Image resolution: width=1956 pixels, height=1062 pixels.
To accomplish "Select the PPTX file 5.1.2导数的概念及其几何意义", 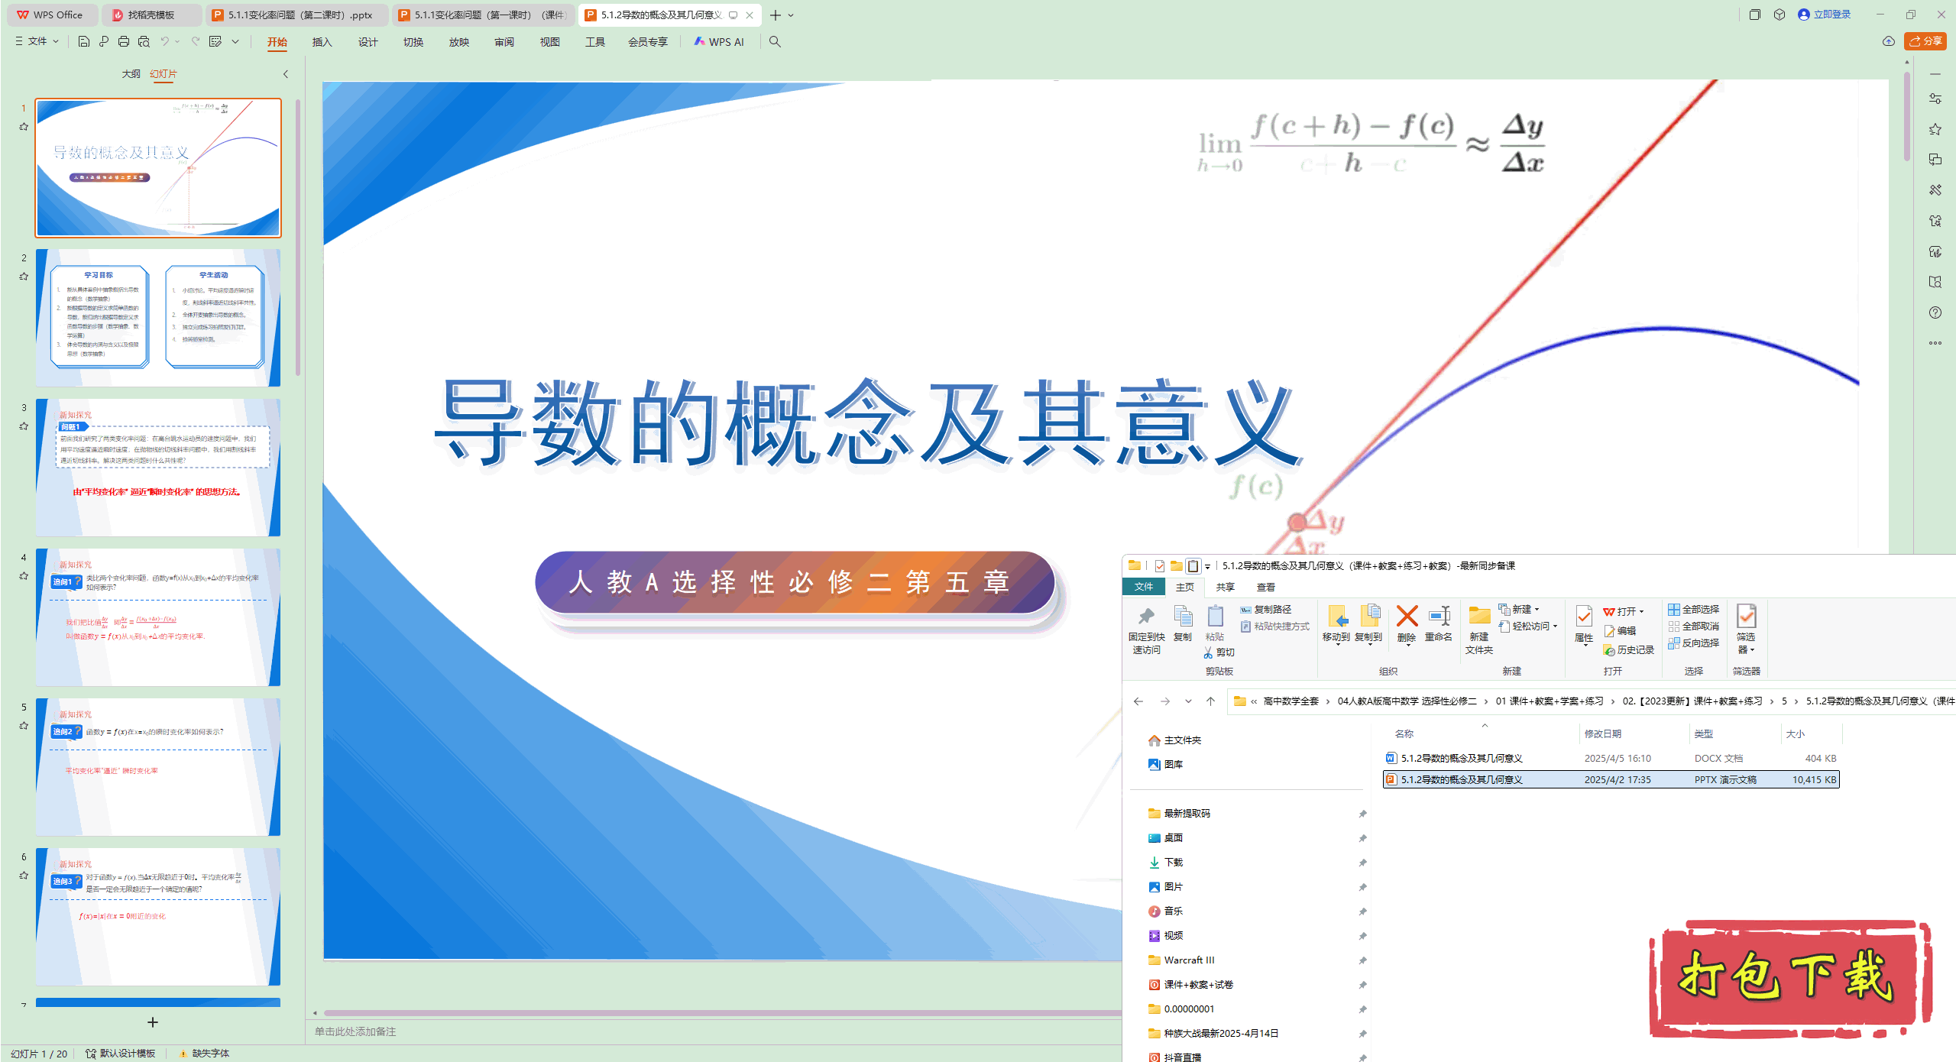I will click(1611, 779).
